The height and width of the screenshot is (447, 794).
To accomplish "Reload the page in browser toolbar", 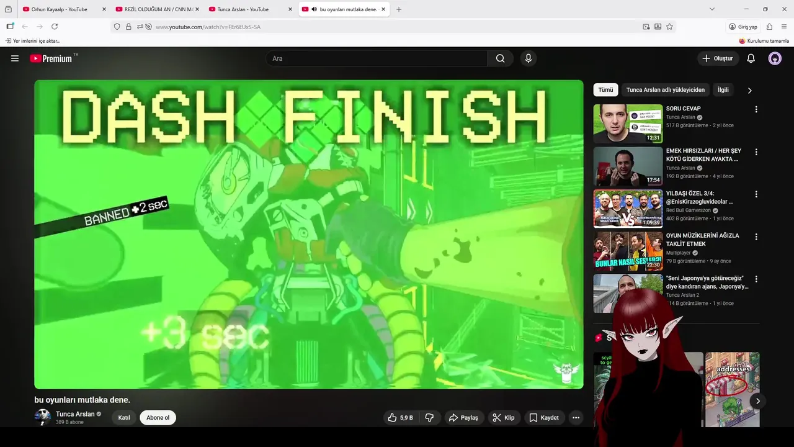I will 55,27.
